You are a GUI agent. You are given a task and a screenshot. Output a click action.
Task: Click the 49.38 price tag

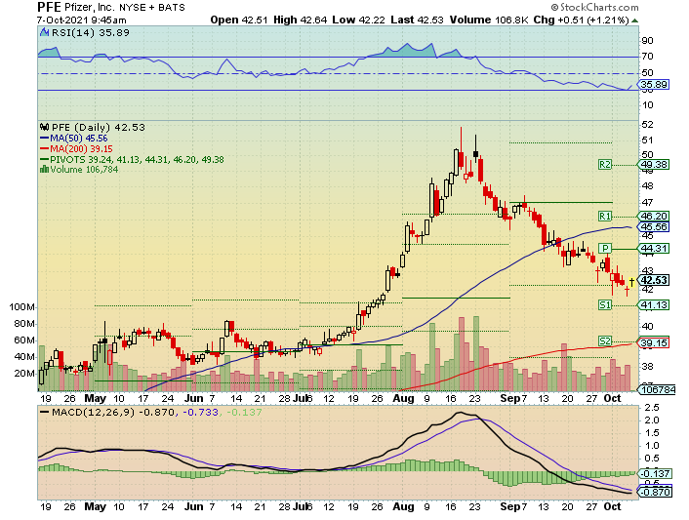654,165
